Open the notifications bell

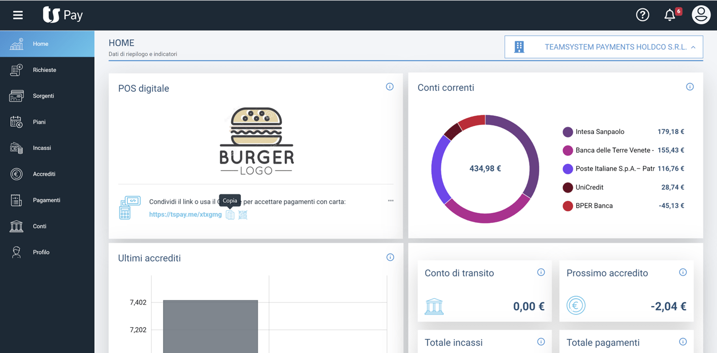pos(670,15)
